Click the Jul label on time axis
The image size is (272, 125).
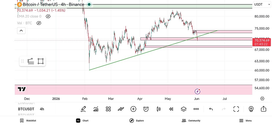point(225,99)
